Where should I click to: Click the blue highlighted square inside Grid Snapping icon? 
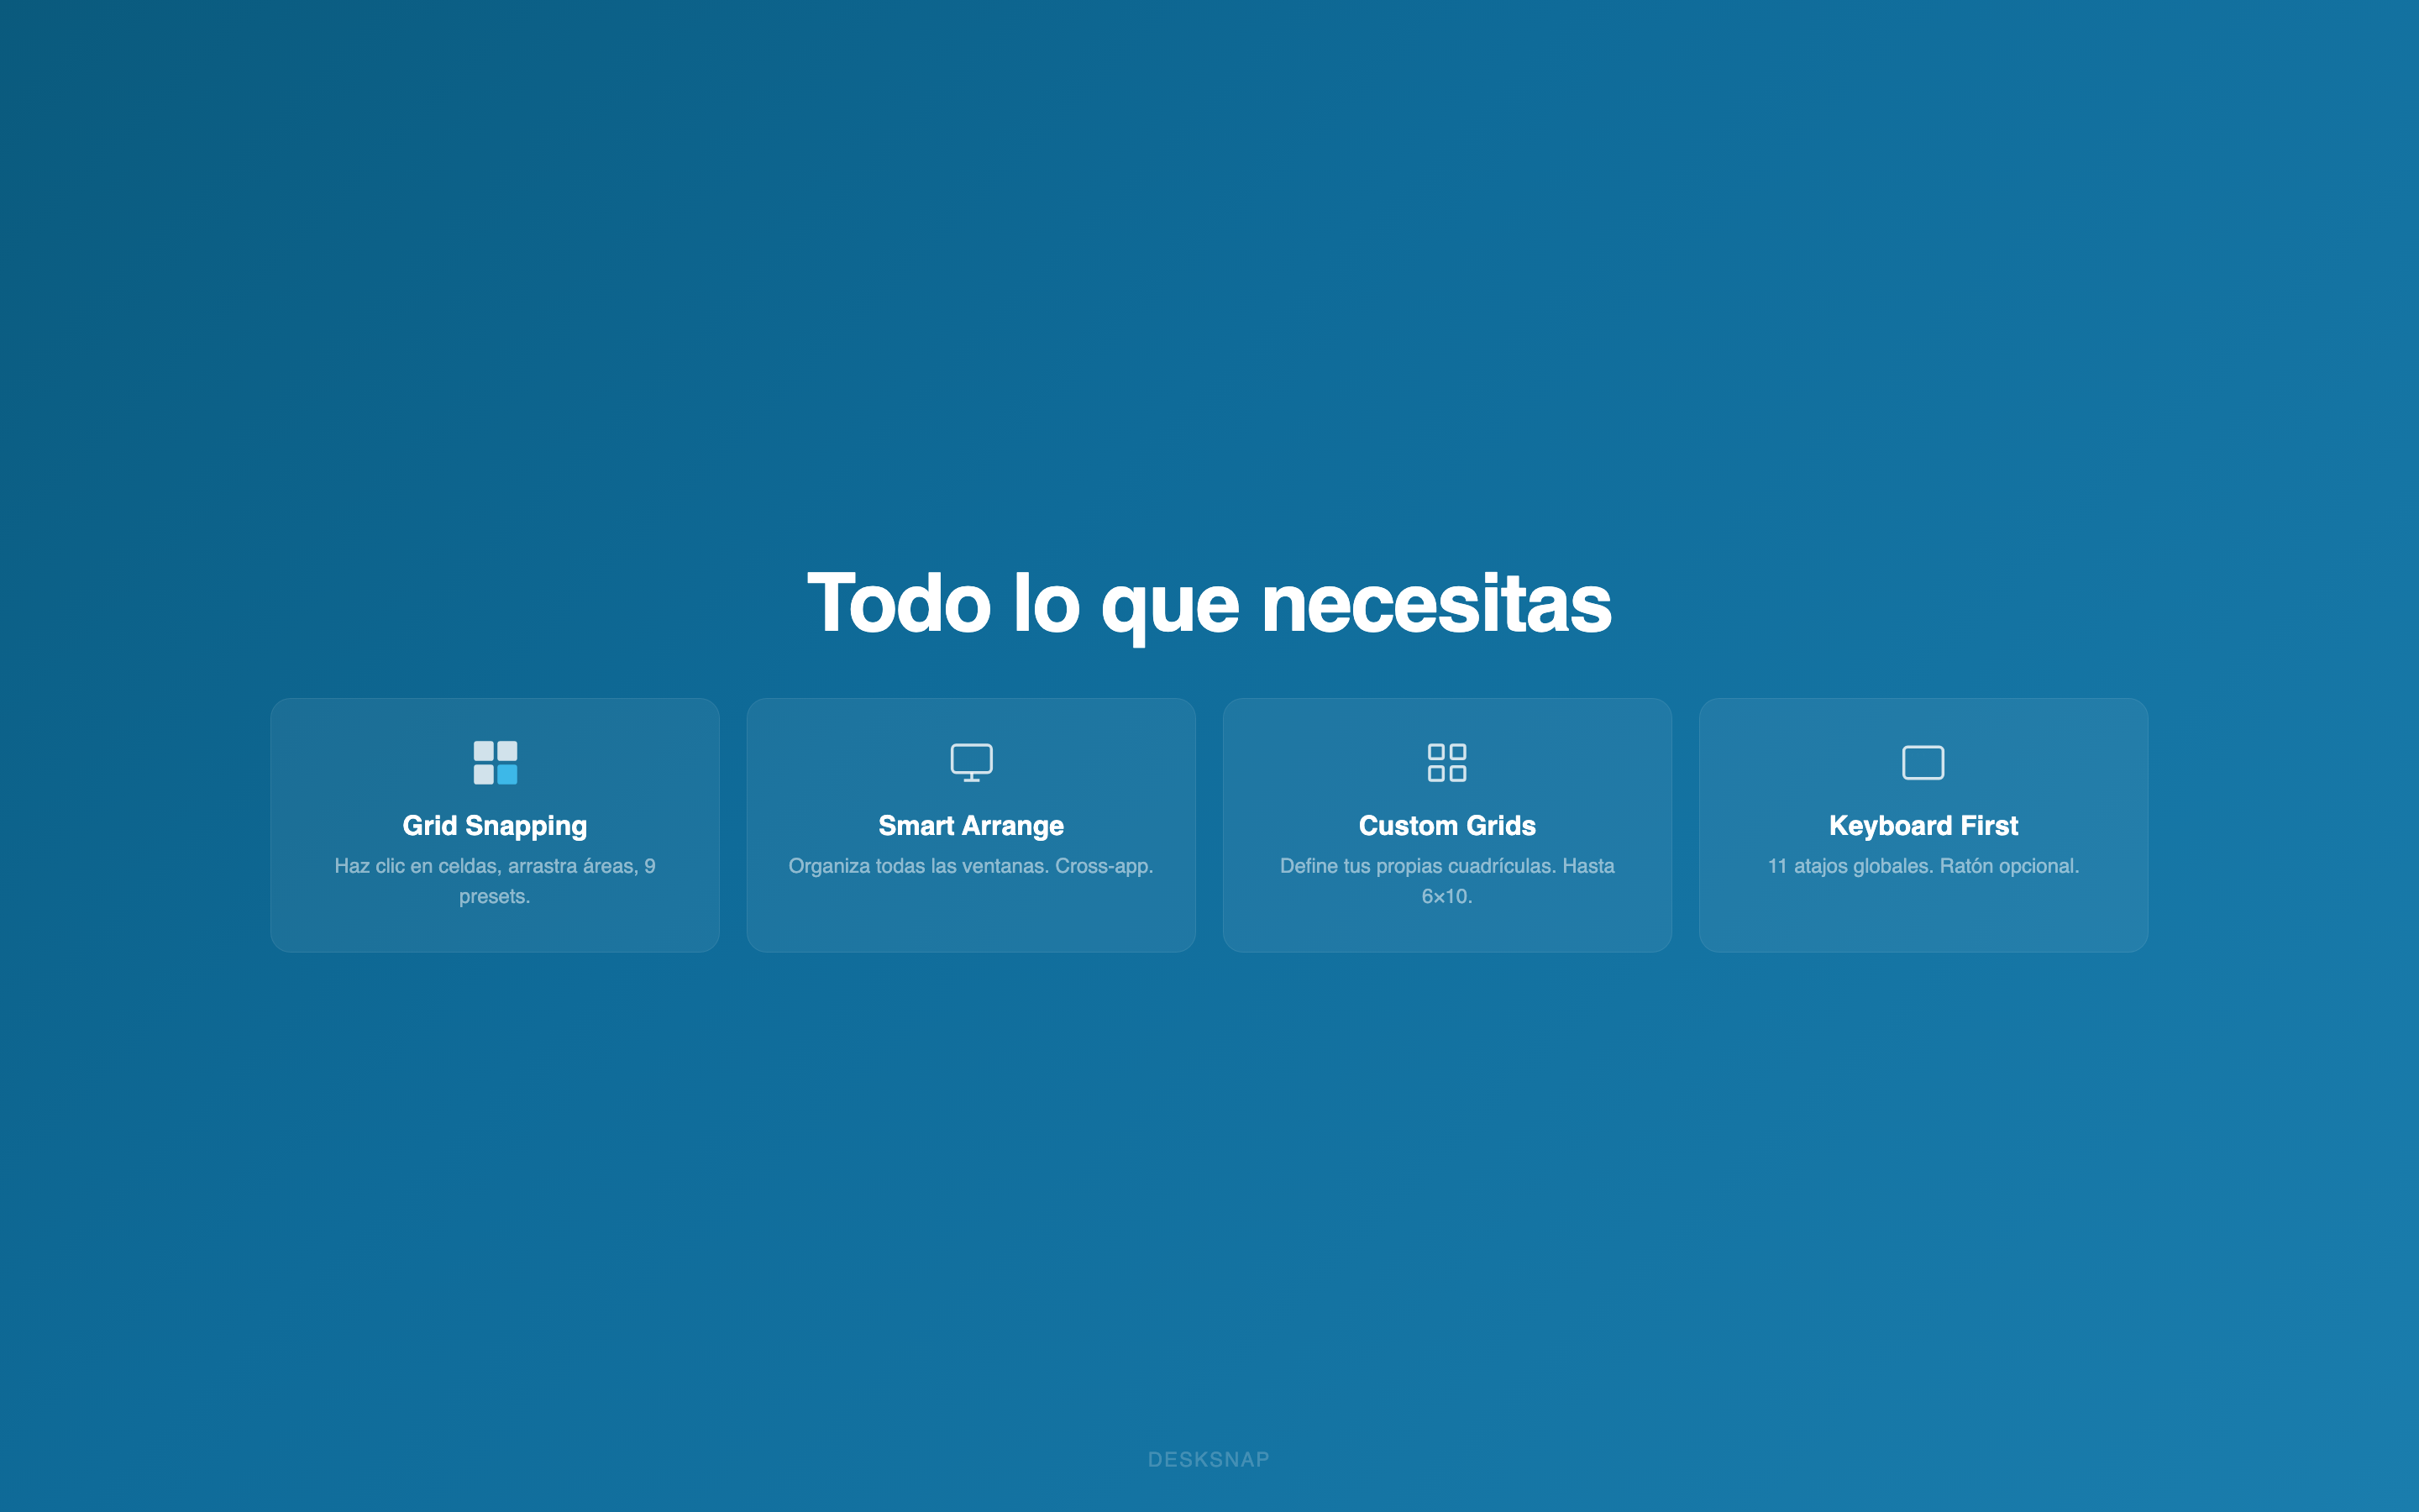[x=506, y=774]
